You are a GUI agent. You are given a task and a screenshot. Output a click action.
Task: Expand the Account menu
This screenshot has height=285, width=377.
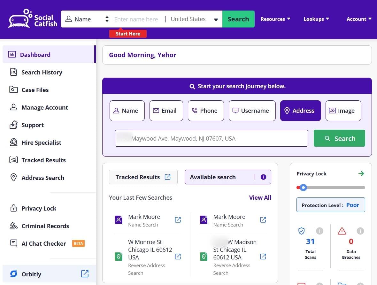click(x=359, y=19)
